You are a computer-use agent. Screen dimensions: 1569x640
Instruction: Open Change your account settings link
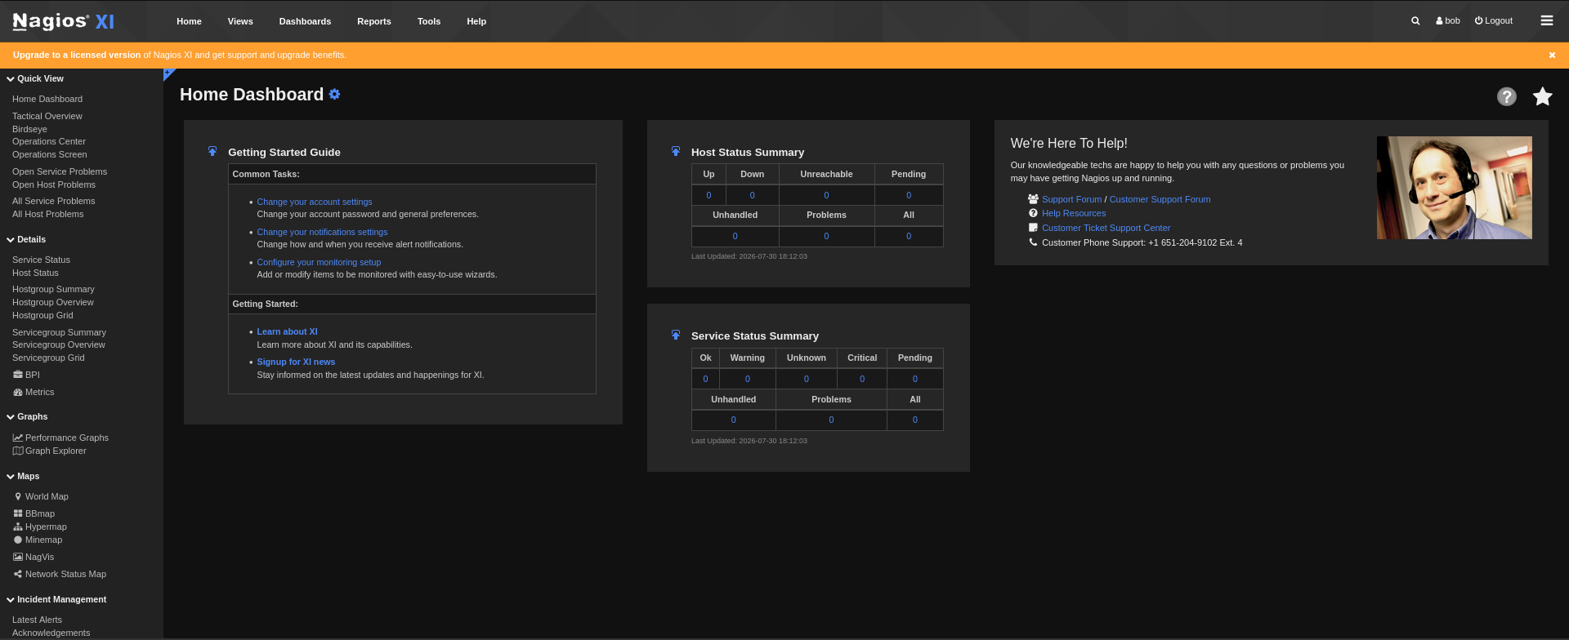click(x=315, y=202)
